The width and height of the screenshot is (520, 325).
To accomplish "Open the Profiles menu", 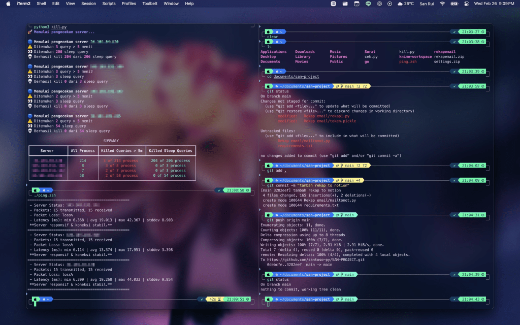I will pyautogui.click(x=128, y=4).
